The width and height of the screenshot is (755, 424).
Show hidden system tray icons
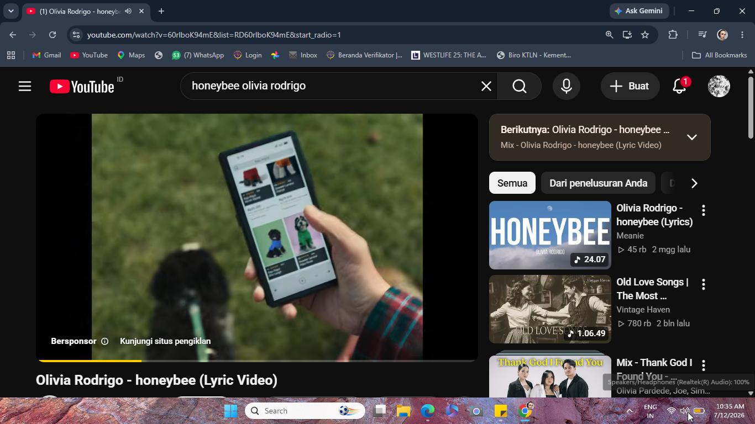[x=629, y=411]
